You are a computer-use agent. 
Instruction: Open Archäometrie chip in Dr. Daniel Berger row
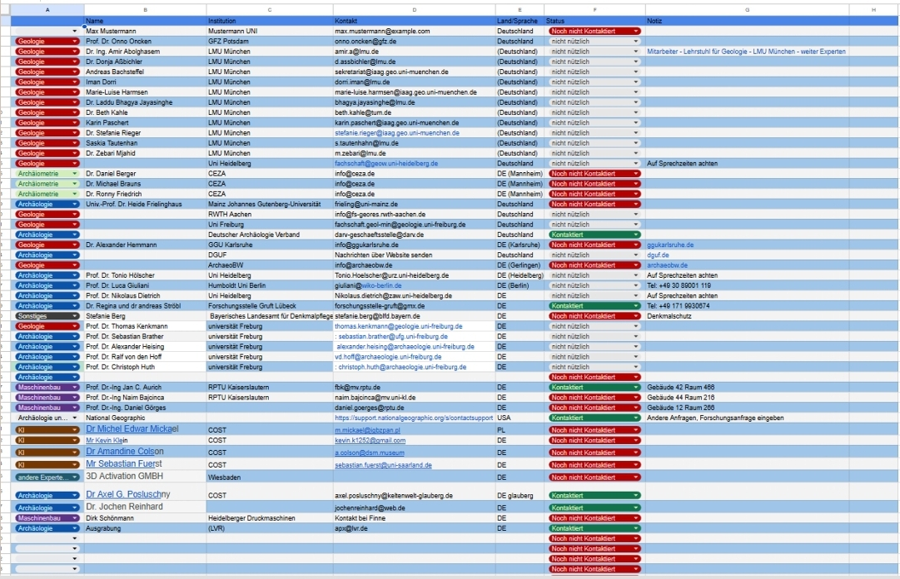coord(47,174)
